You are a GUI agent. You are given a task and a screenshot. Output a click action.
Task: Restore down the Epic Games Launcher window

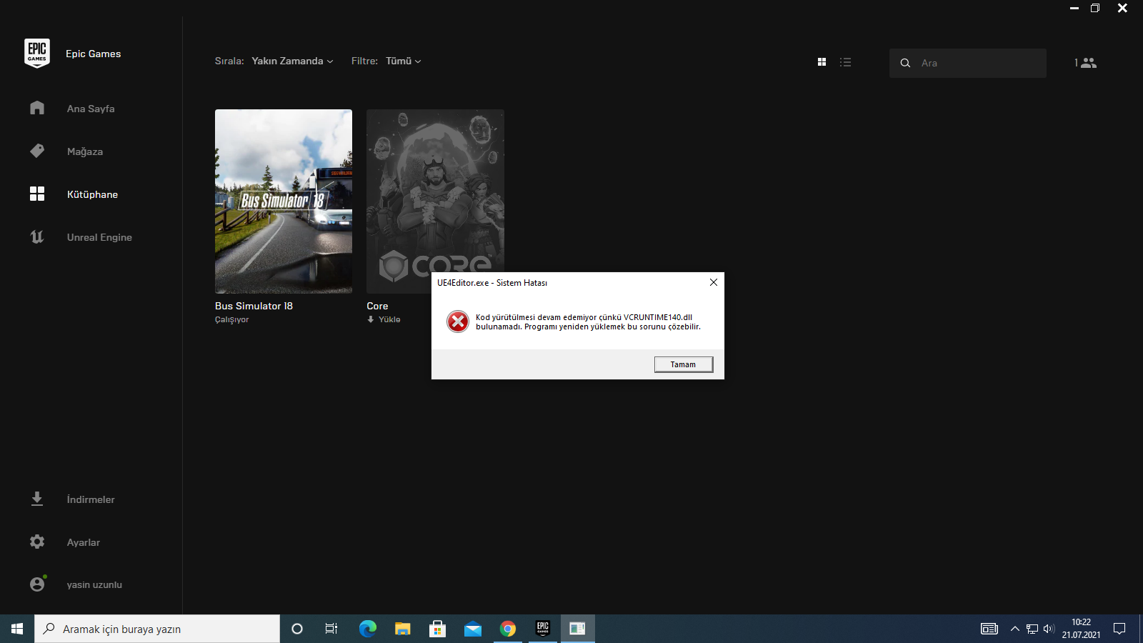pyautogui.click(x=1095, y=8)
